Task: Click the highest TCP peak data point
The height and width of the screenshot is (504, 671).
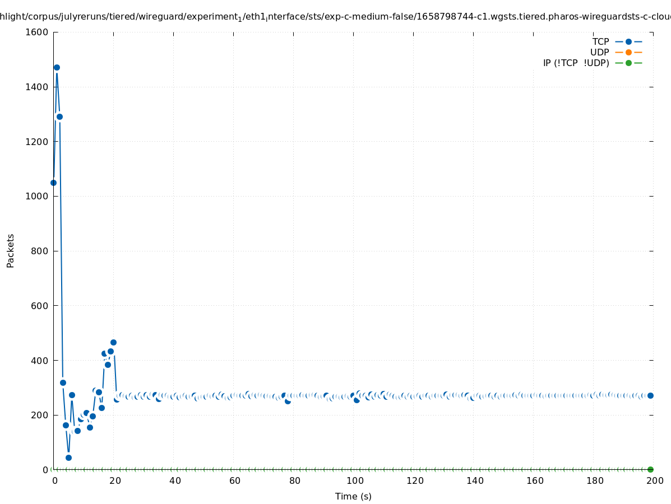Action: pyautogui.click(x=57, y=67)
